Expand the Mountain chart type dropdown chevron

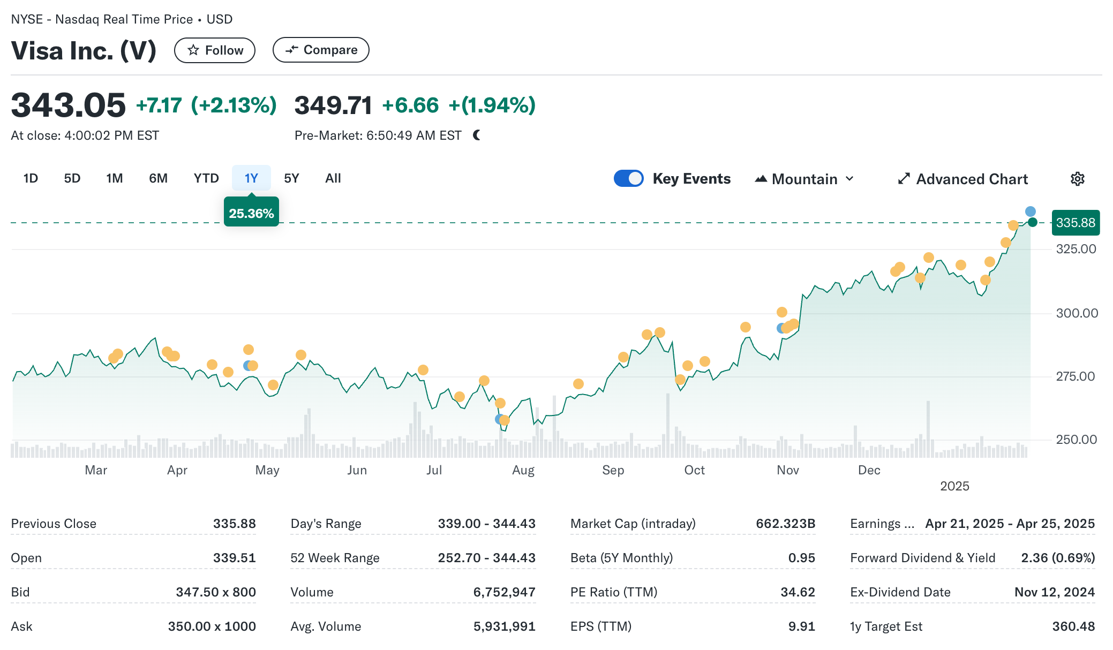pos(849,179)
